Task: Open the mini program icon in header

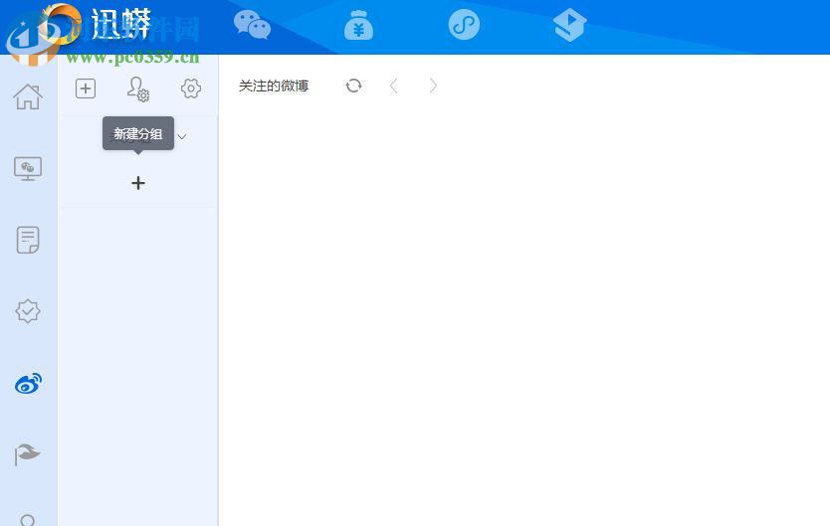Action: pyautogui.click(x=464, y=24)
